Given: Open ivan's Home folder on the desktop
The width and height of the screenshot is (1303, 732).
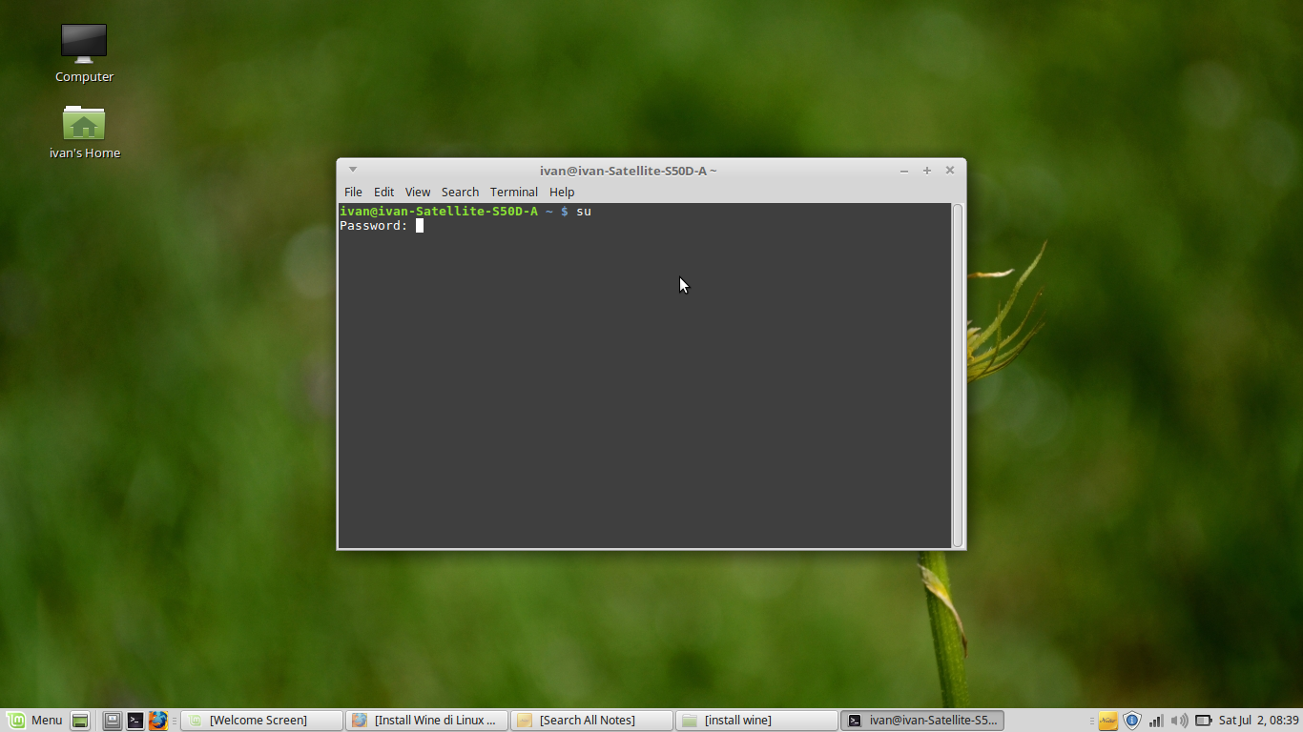Looking at the screenshot, I should tap(84, 124).
